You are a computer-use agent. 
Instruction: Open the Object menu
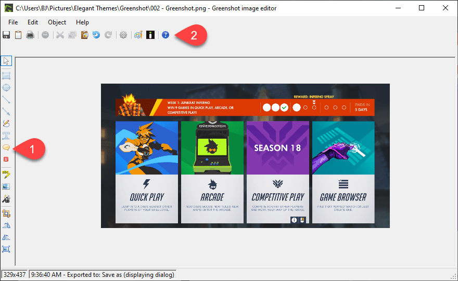57,22
